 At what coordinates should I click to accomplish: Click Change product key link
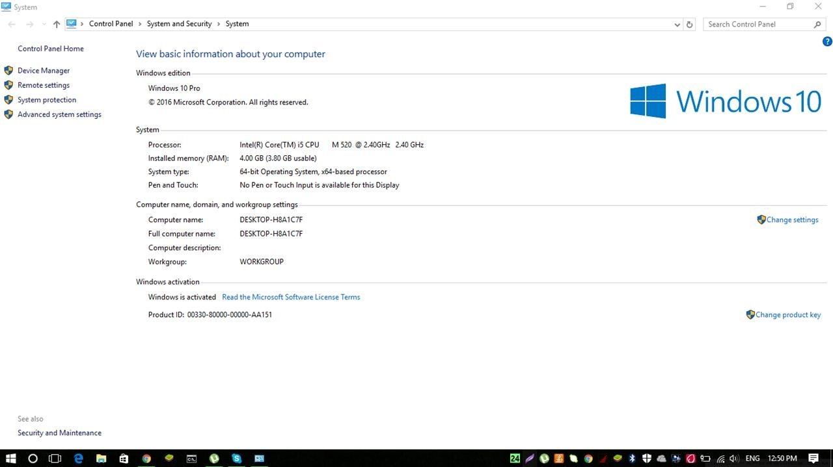[x=788, y=314]
